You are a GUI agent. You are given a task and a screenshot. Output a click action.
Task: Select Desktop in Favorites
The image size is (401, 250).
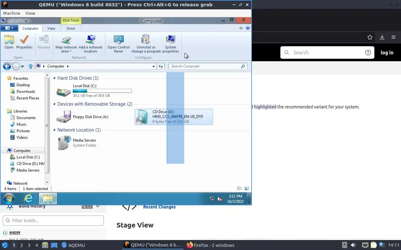[x=23, y=85]
